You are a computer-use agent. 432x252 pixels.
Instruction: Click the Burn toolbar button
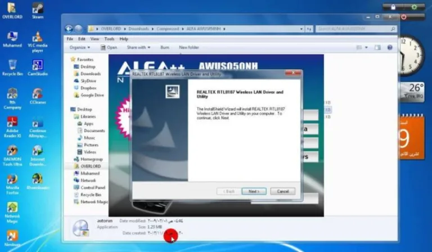[165, 47]
